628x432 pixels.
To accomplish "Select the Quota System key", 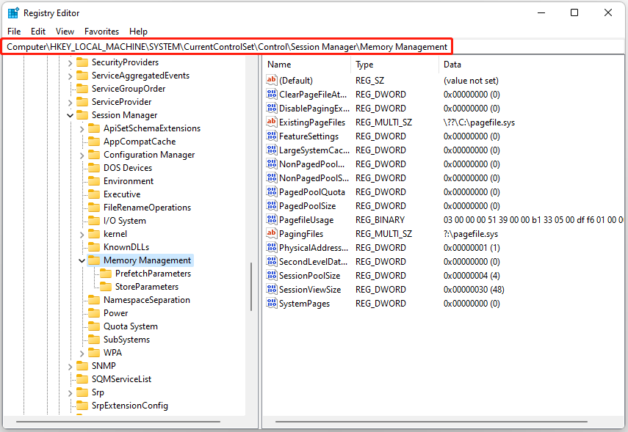I will click(131, 326).
